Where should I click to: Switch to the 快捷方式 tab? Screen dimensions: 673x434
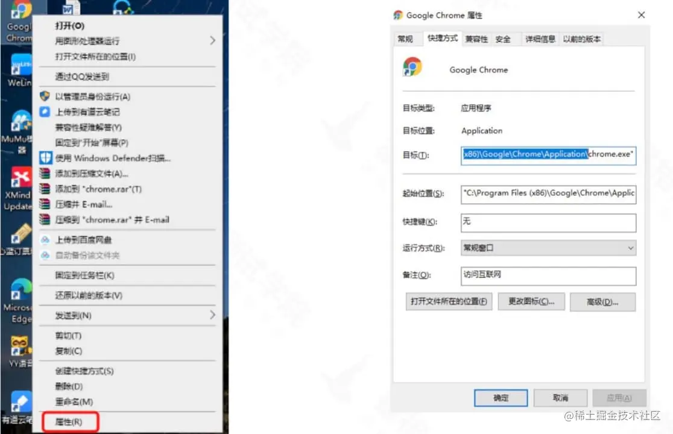443,38
